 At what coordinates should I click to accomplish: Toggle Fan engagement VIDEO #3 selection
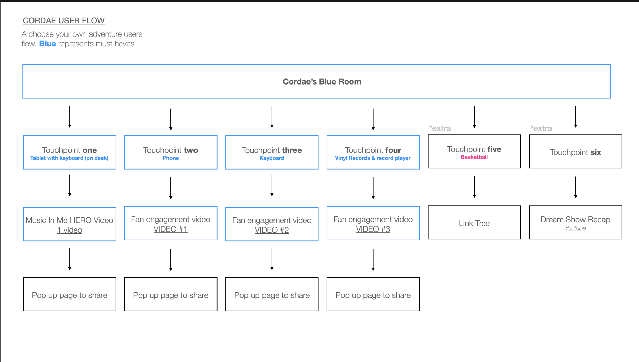pos(373,224)
